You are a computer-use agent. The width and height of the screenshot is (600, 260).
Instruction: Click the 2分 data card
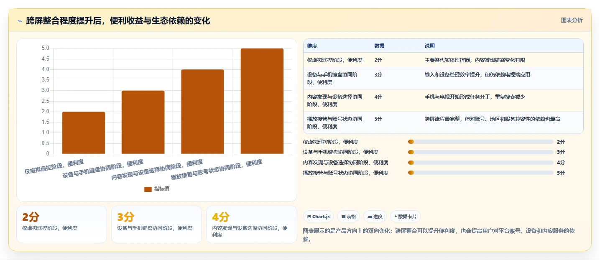[x=61, y=224]
